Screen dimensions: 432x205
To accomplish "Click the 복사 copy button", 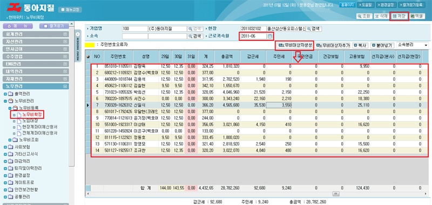I will [361, 45].
